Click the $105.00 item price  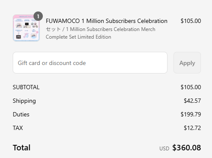pyautogui.click(x=191, y=21)
